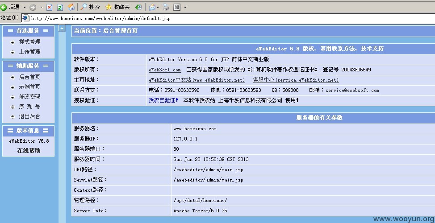Go to the home page icon
435x223 pixels.
pyautogui.click(x=71, y=7)
